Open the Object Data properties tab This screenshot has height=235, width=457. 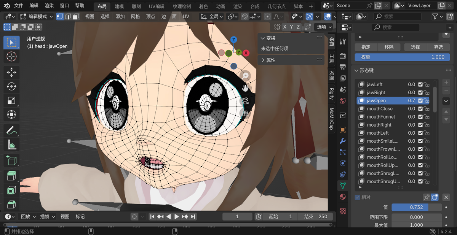click(x=343, y=186)
